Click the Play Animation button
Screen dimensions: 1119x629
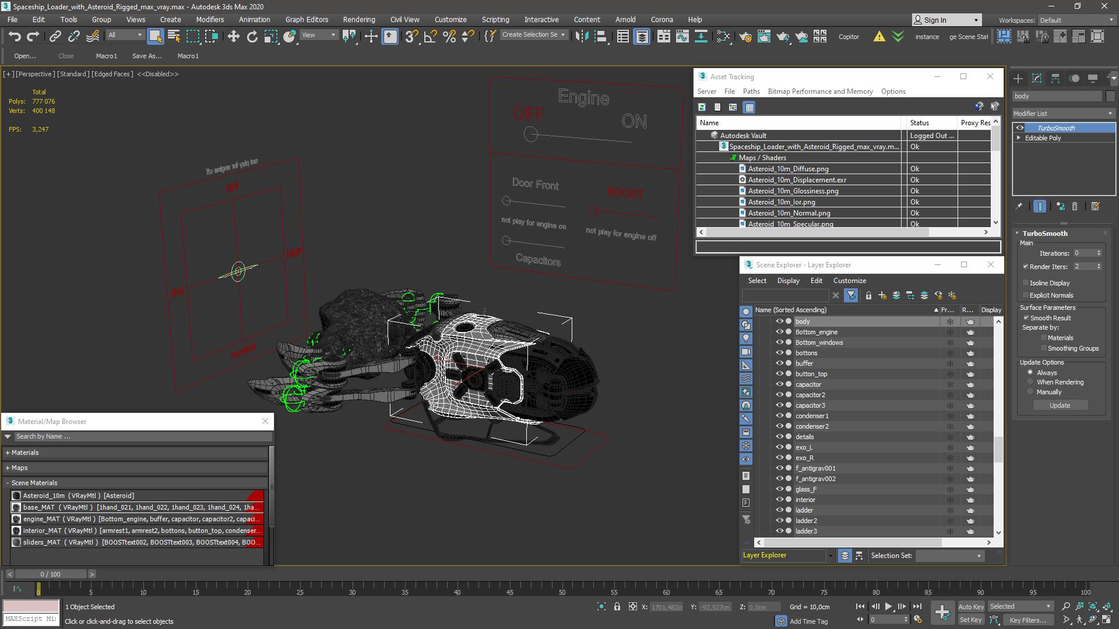point(888,607)
